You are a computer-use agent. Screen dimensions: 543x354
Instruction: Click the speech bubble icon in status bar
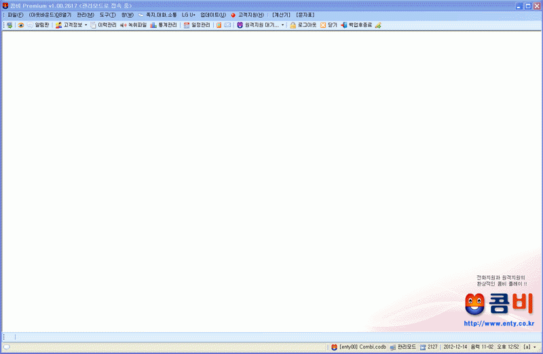pos(7,347)
